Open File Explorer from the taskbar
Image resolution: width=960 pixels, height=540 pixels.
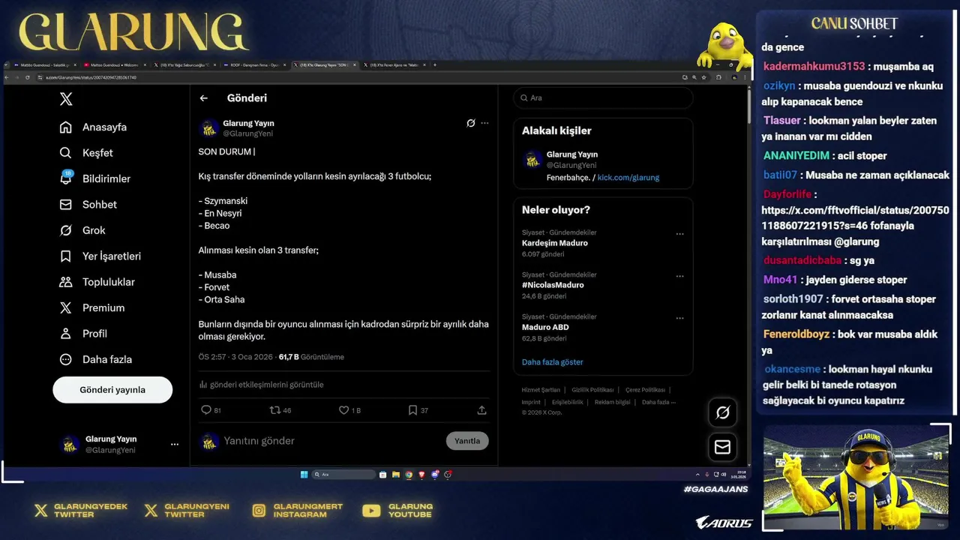396,474
